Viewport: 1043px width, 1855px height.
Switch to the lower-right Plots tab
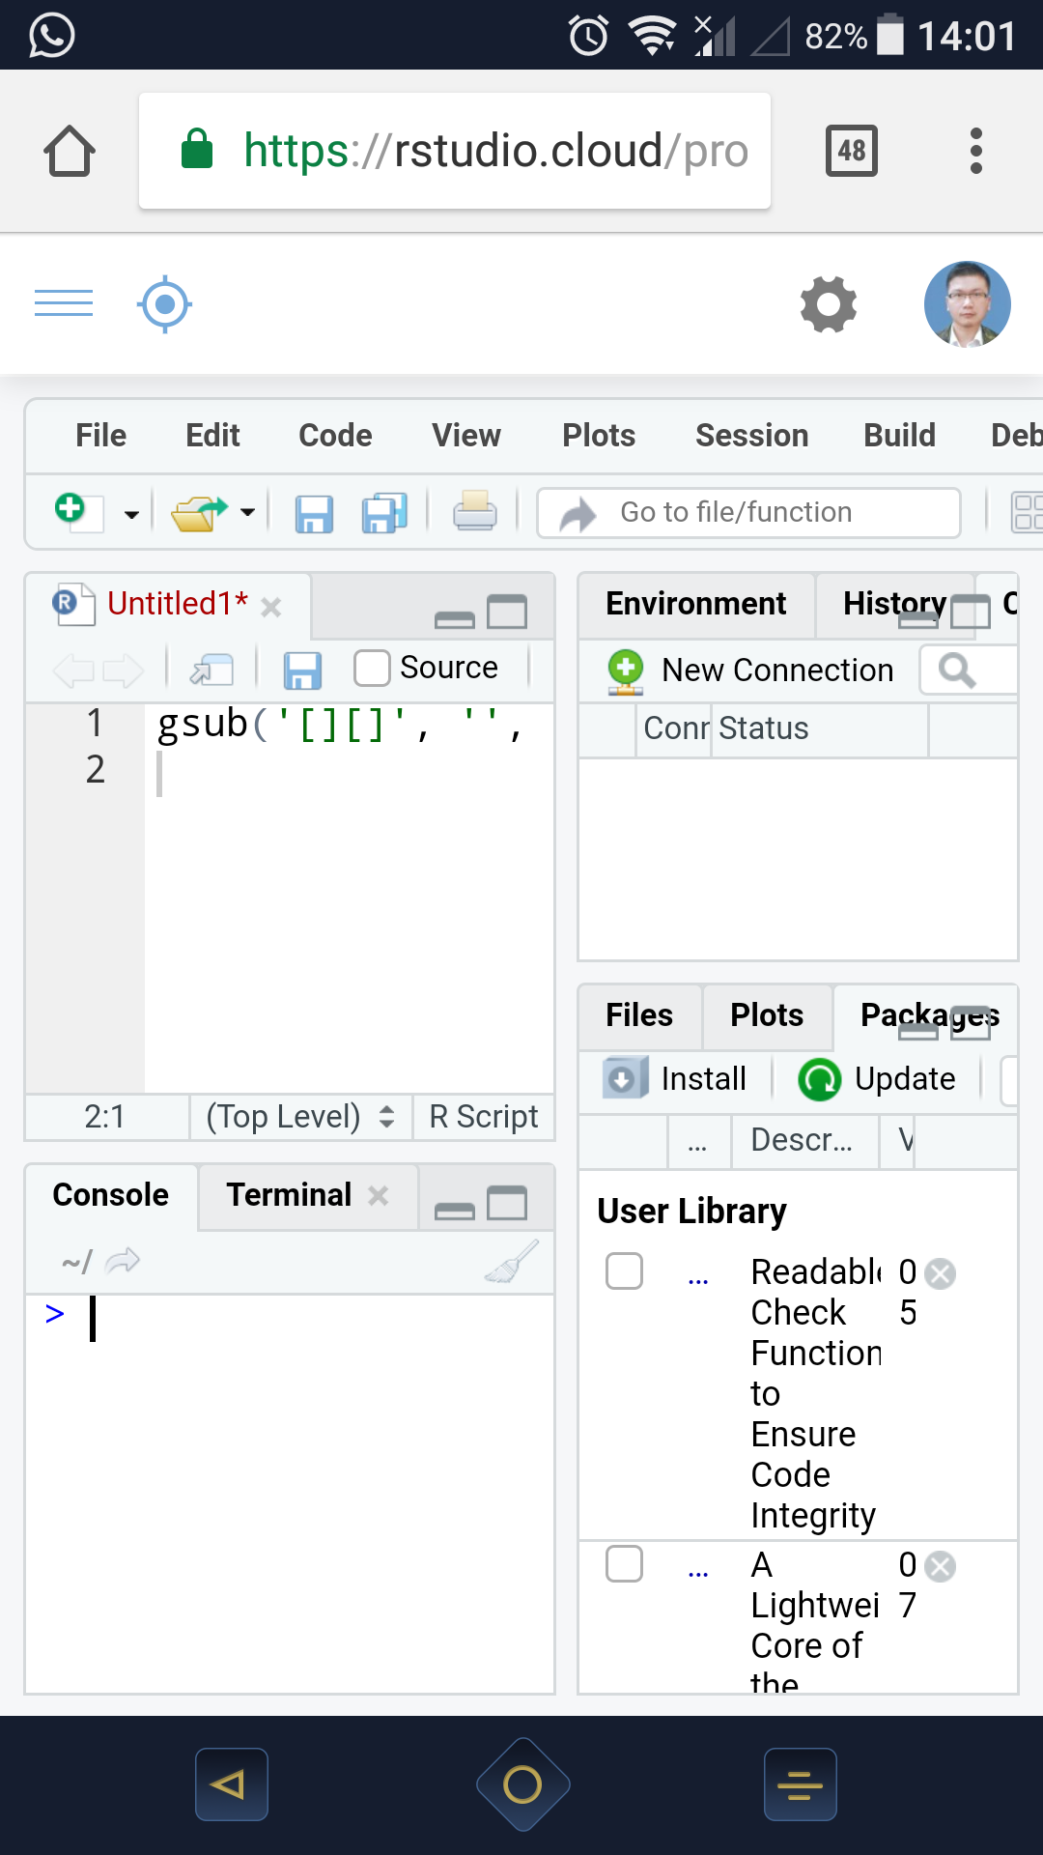point(767,1015)
